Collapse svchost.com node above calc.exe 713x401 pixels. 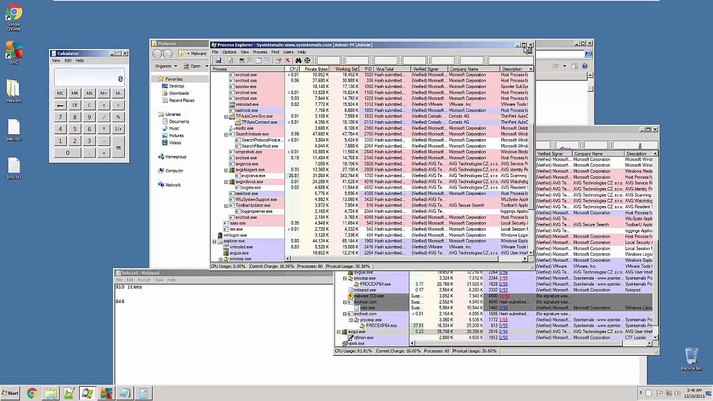pyautogui.click(x=345, y=302)
